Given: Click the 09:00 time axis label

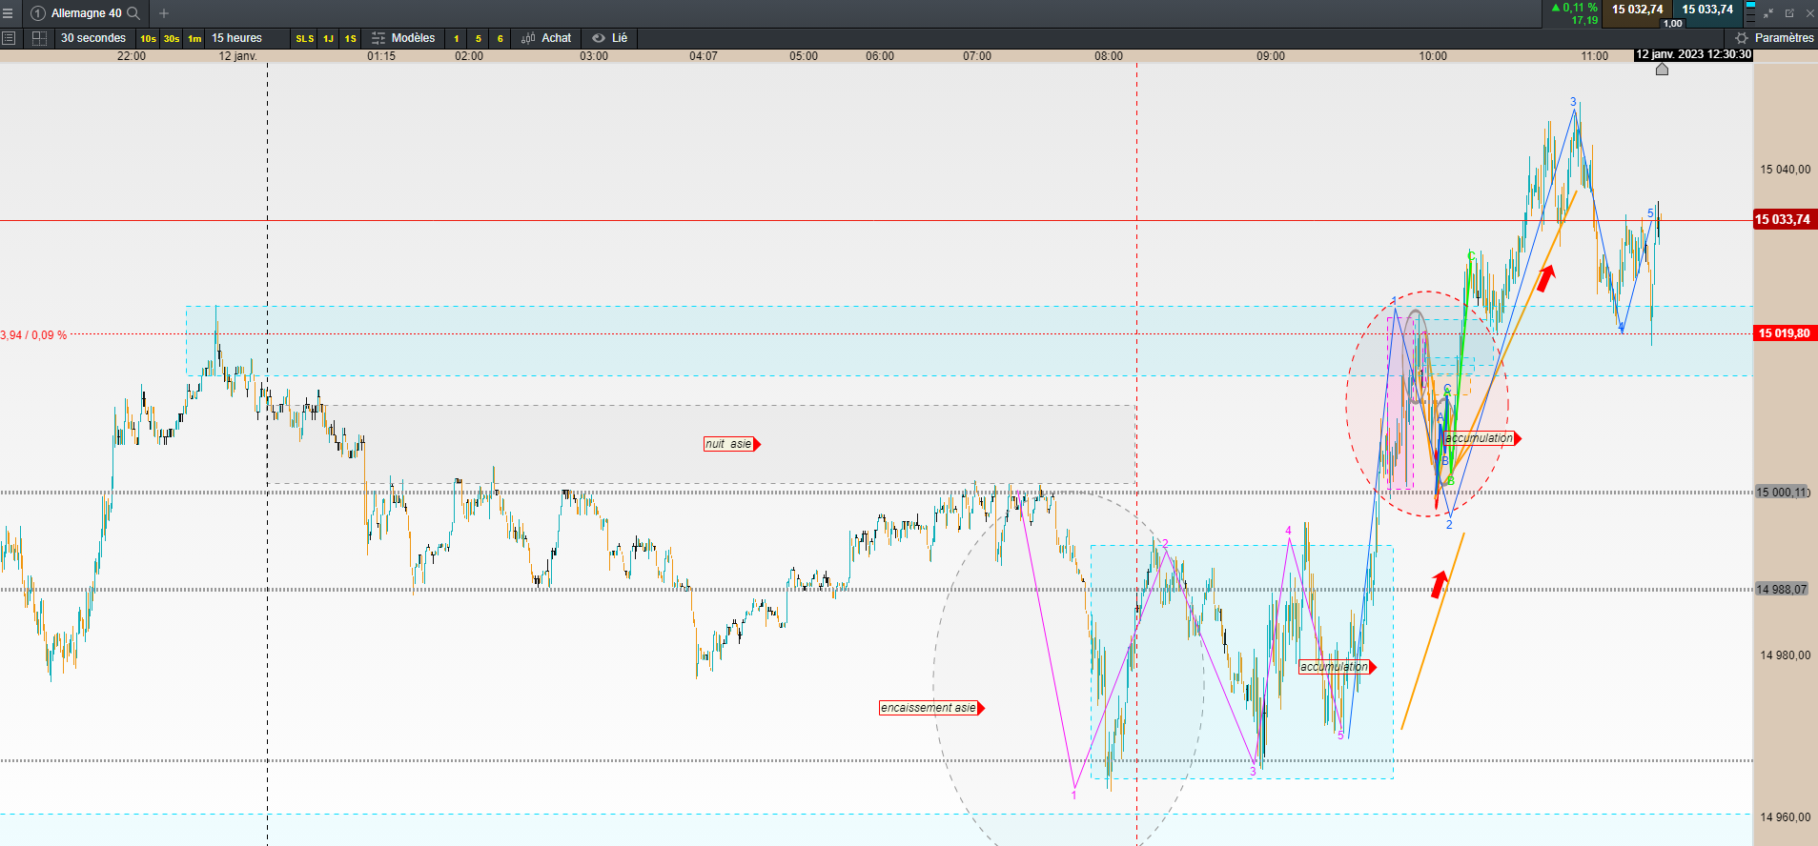Looking at the screenshot, I should (1271, 56).
